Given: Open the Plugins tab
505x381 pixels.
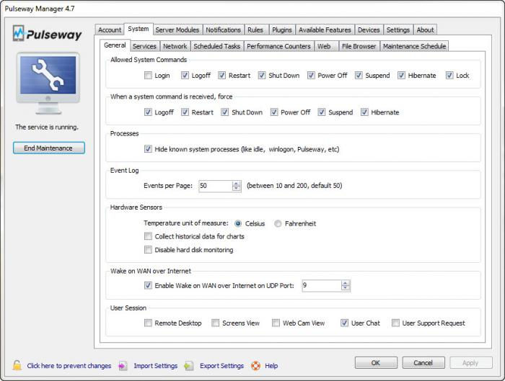Looking at the screenshot, I should click(x=282, y=30).
